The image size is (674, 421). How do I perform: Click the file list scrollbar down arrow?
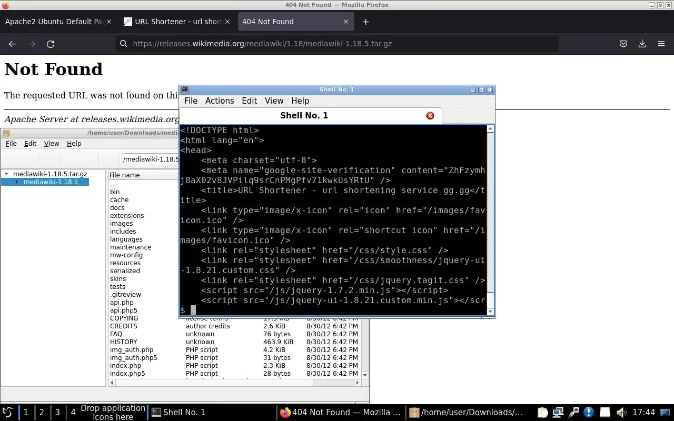click(365, 375)
